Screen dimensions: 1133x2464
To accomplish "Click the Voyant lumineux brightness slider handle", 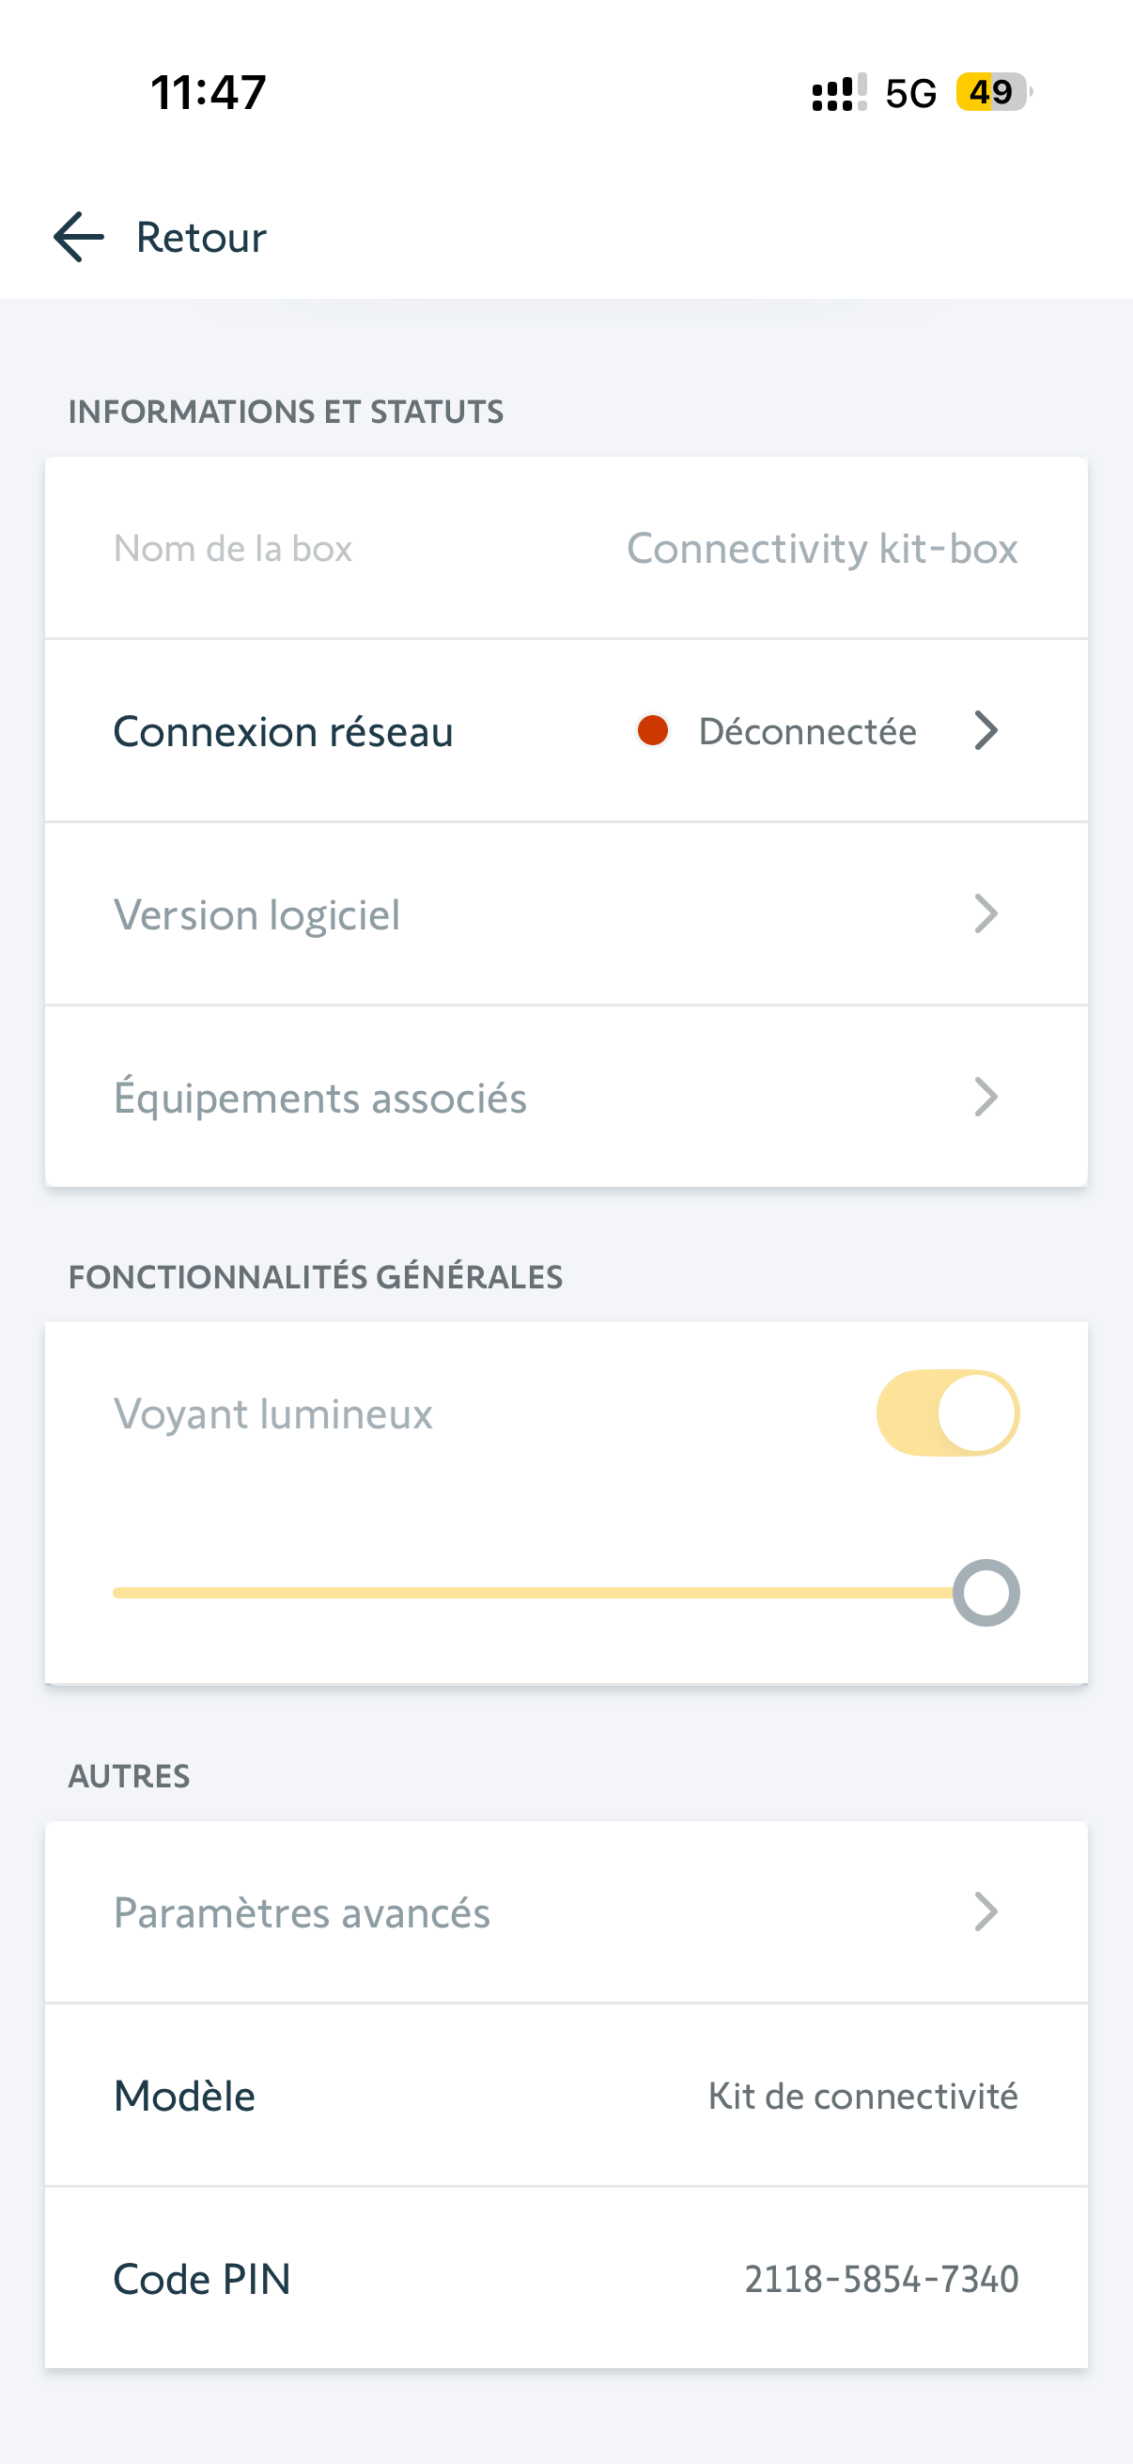I will click(x=986, y=1593).
